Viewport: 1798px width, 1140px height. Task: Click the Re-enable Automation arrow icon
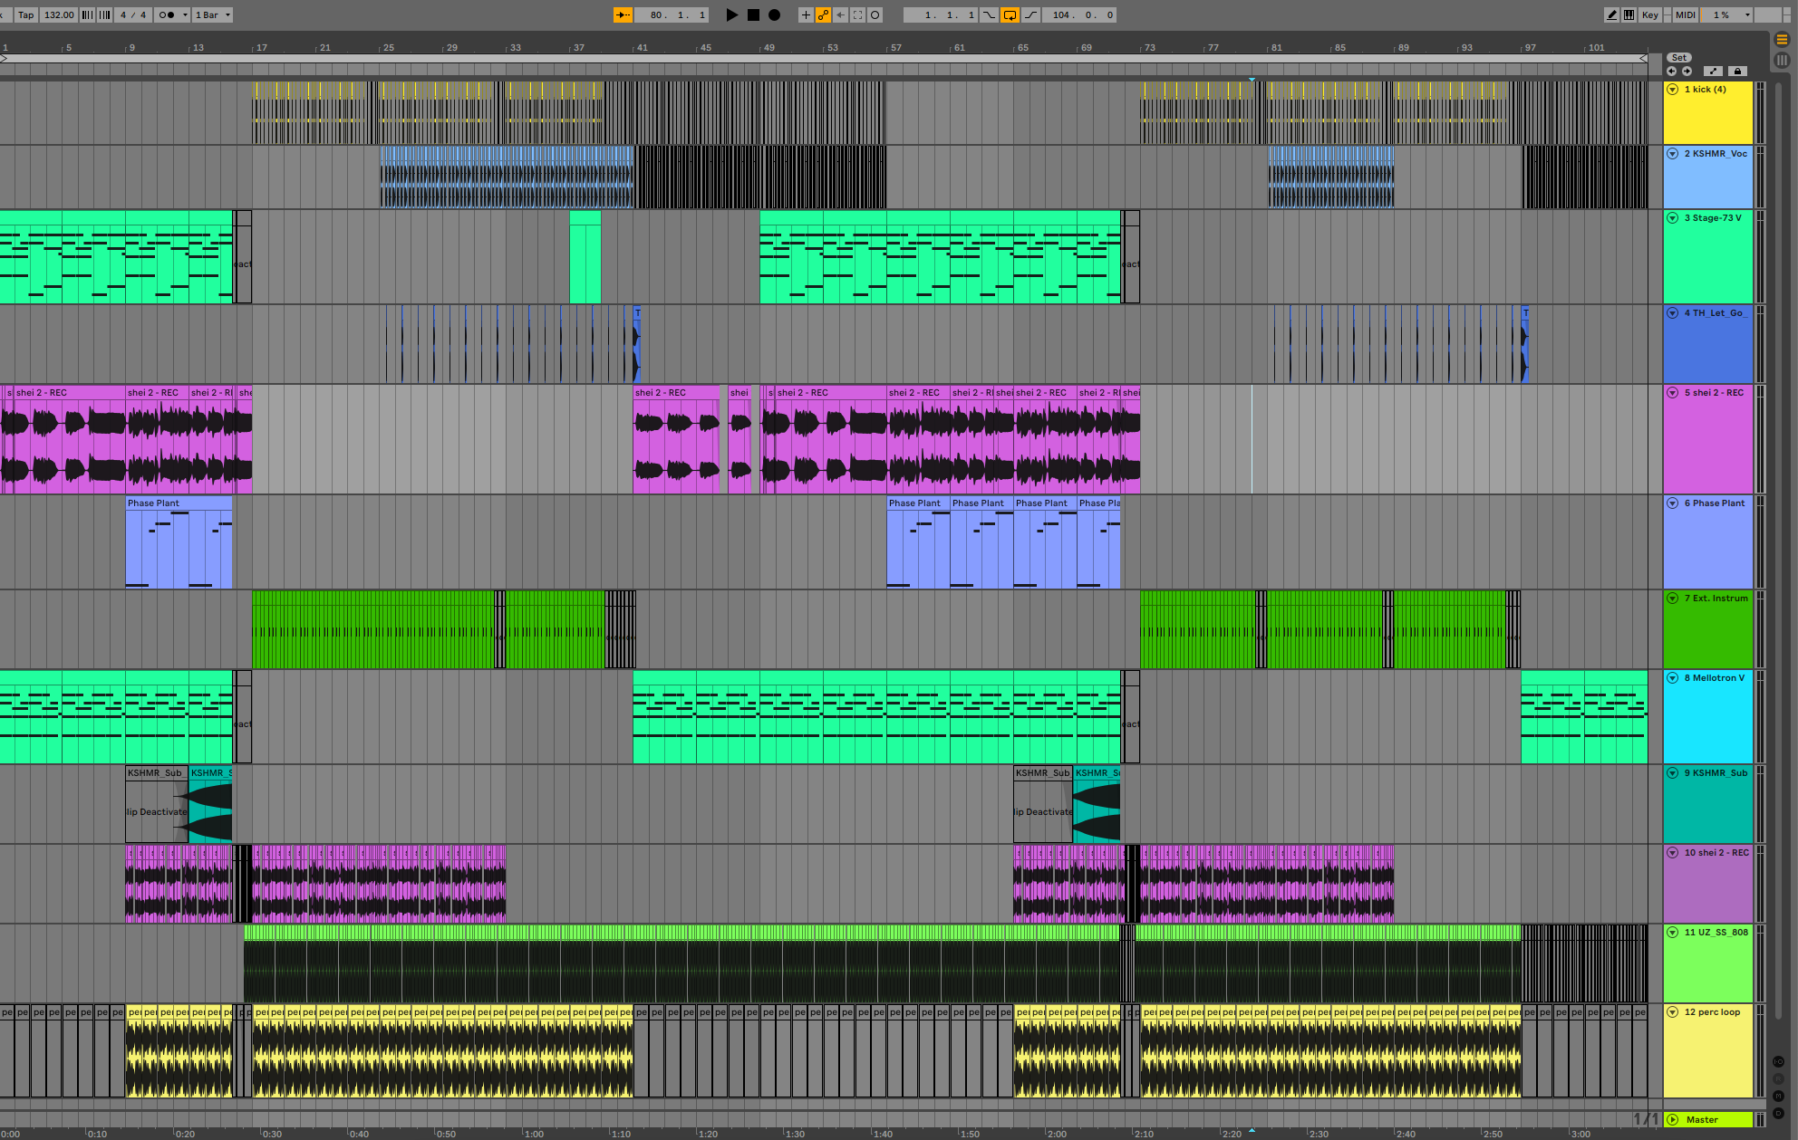(x=840, y=15)
